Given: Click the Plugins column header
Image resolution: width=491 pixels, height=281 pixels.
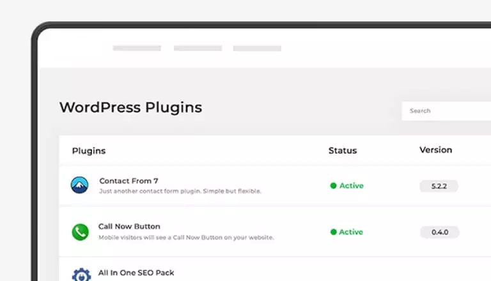Looking at the screenshot, I should 89,151.
